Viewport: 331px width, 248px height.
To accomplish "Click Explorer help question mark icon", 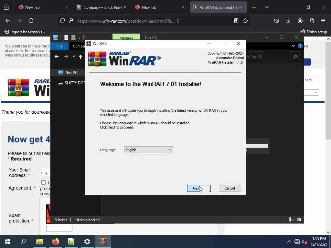I will tap(300, 46).
